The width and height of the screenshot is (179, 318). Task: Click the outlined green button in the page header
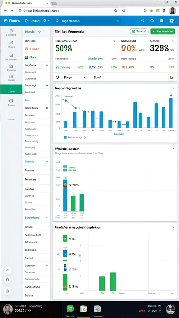139,31
